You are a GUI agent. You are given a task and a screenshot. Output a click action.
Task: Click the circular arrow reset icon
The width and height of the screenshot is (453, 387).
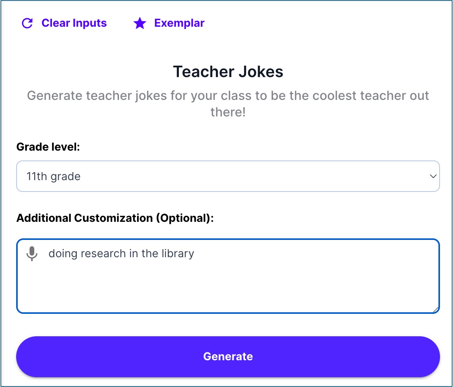coord(27,23)
